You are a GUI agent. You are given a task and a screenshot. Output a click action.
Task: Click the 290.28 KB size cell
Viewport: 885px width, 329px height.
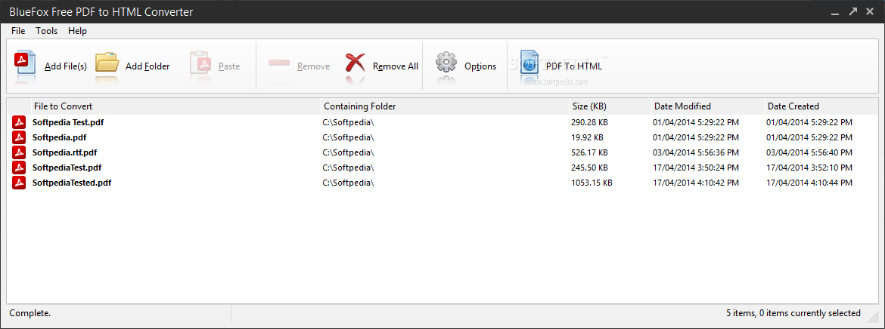click(x=589, y=122)
